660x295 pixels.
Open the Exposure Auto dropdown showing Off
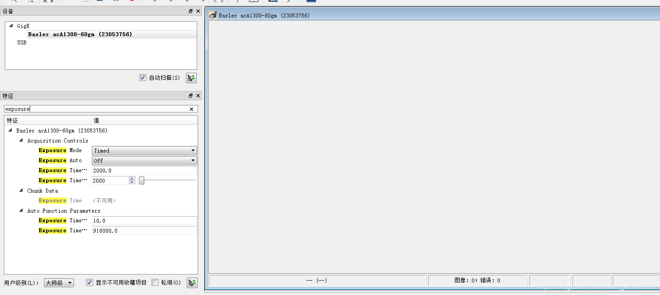tap(145, 160)
